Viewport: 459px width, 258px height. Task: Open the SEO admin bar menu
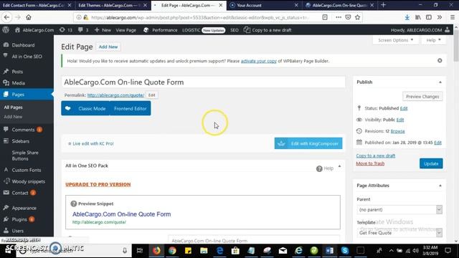pyautogui.click(x=235, y=30)
